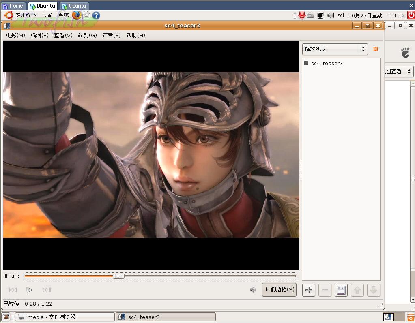This screenshot has height=323, width=415.
Task: Move playlist item up
Action: tap(357, 290)
